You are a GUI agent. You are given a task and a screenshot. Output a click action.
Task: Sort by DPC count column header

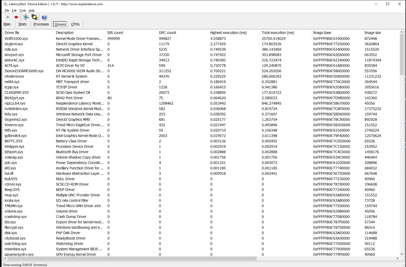click(x=183, y=33)
